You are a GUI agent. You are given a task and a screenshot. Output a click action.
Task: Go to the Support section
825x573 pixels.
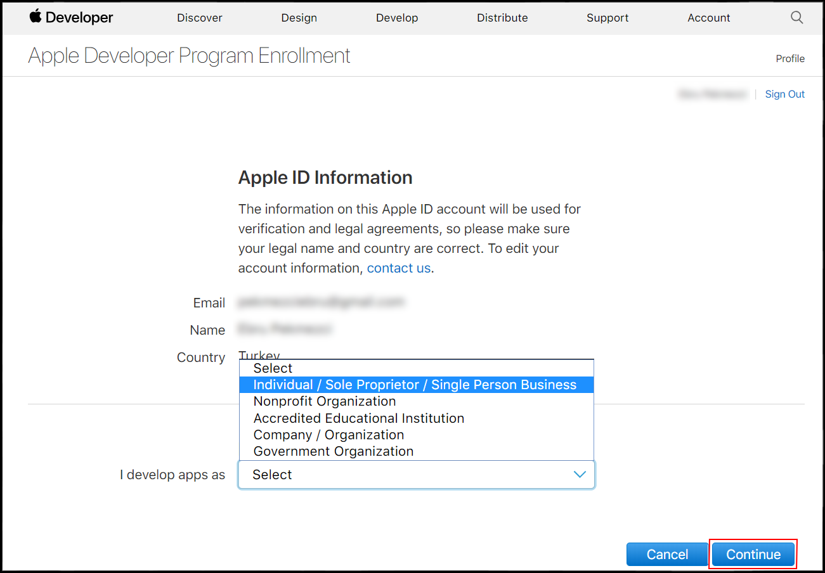(x=607, y=18)
